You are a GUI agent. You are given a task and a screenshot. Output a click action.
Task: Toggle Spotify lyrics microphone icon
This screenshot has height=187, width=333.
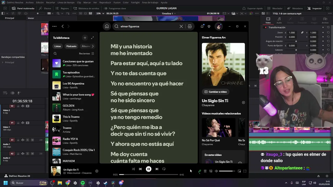point(200,171)
